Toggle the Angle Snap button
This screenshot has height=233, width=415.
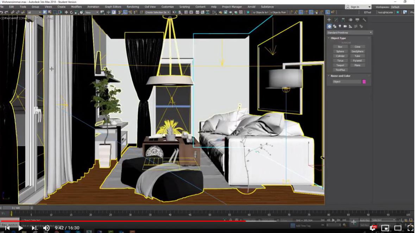[125, 12]
